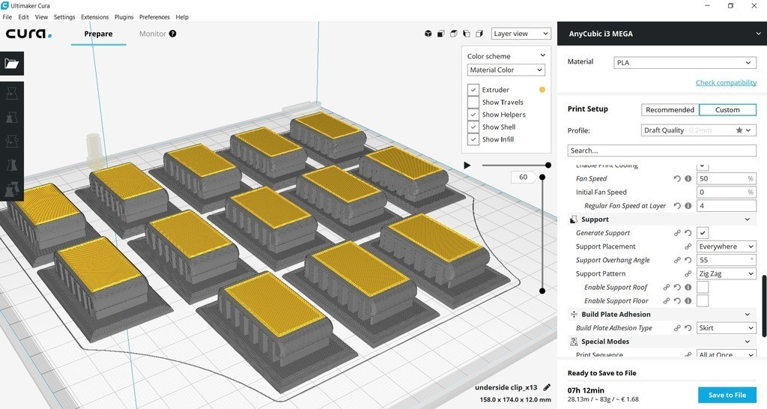Click the Save to File button
The width and height of the screenshot is (767, 409).
click(x=727, y=395)
